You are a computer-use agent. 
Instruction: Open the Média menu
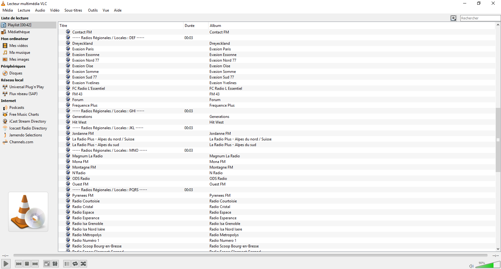pyautogui.click(x=8, y=10)
